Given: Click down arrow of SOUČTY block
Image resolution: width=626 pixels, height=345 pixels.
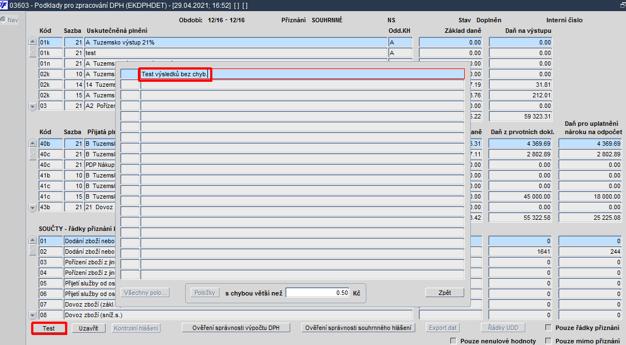Looking at the screenshot, I should (x=33, y=315).
